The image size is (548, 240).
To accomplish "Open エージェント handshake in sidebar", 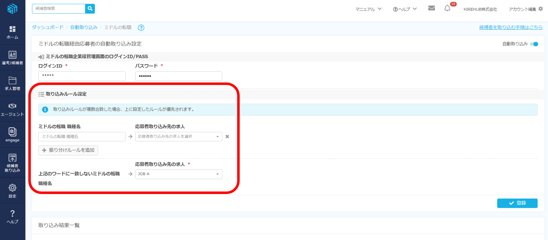I will 12,109.
